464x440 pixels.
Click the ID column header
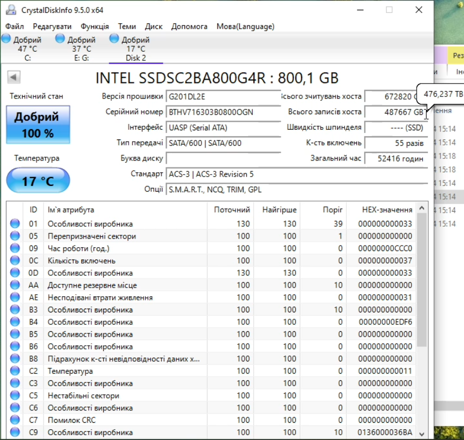33,210
